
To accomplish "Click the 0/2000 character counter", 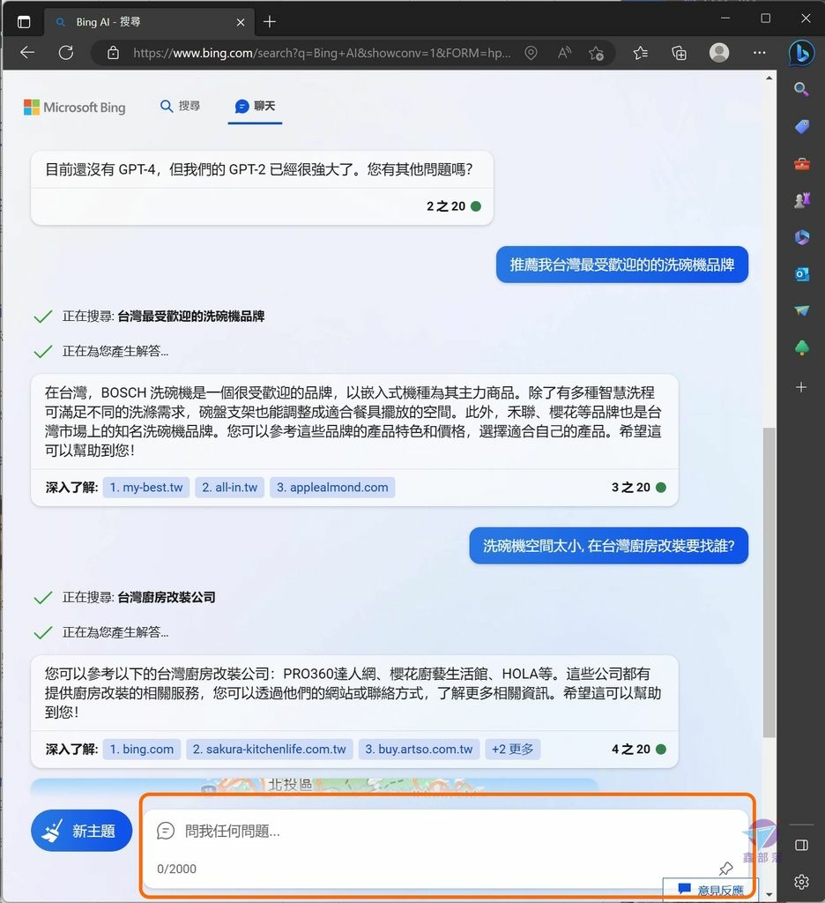I will pyautogui.click(x=177, y=869).
